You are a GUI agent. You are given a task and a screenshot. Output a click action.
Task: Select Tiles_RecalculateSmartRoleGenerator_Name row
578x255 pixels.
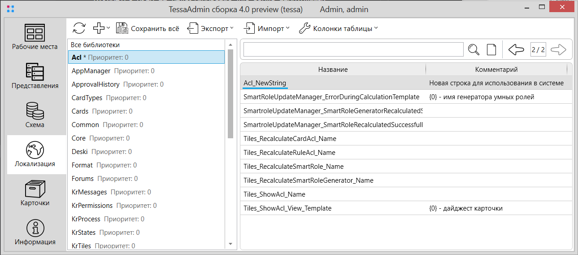point(406,180)
